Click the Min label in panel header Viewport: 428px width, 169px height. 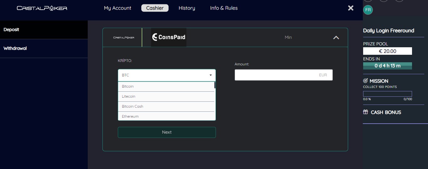coord(288,37)
